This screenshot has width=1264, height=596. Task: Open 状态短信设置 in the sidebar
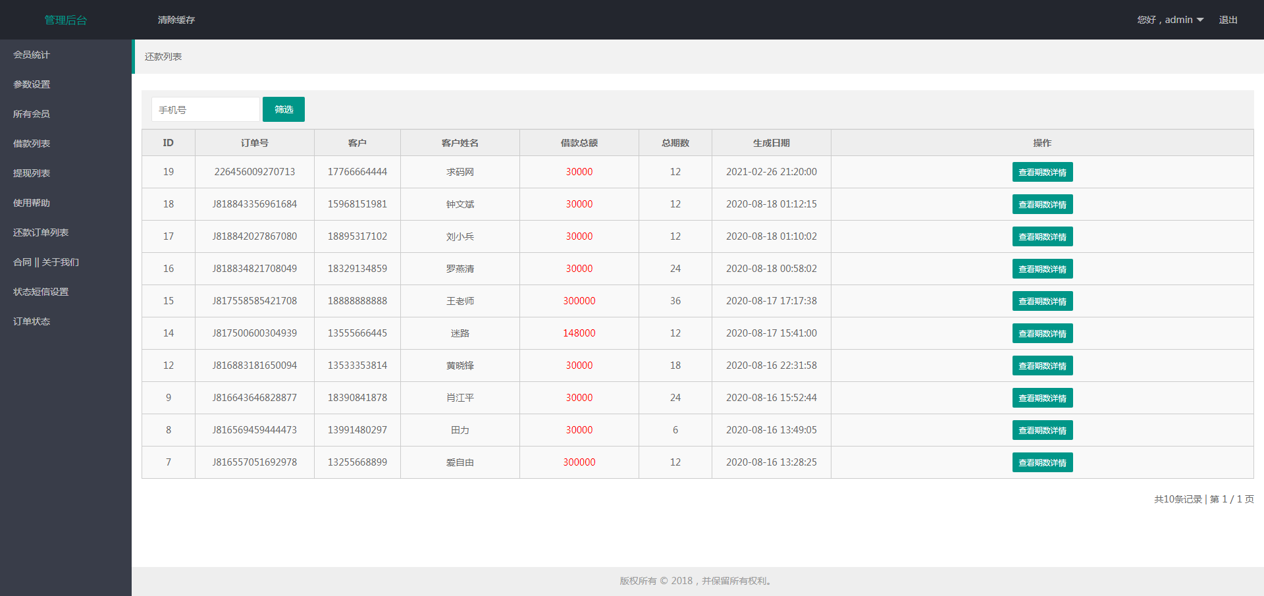(x=41, y=292)
